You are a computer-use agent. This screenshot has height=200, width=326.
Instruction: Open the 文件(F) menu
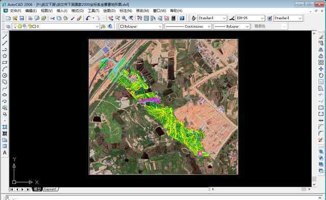16,11
